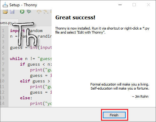
Task: Click the greyed-out maximize window button
Action: (x=134, y=5)
